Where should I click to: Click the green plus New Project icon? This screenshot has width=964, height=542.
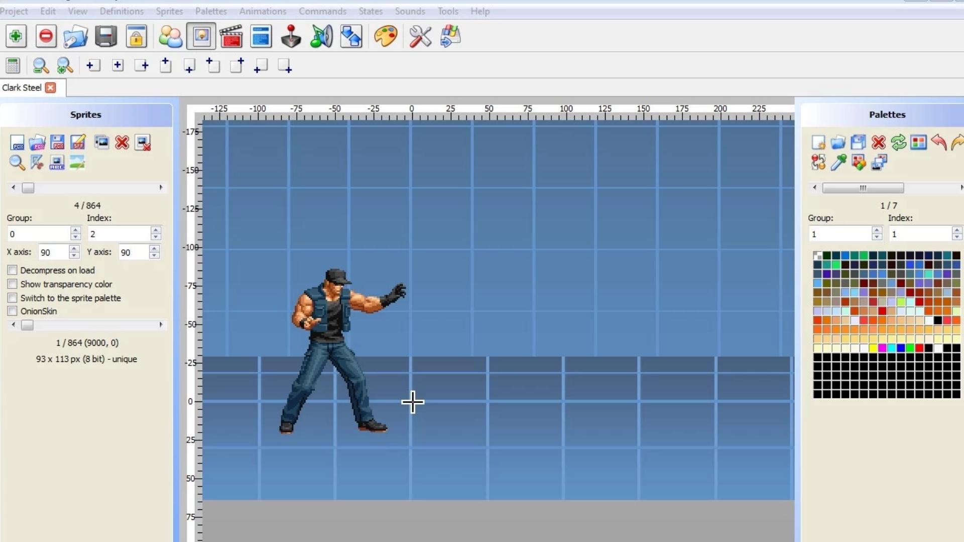point(16,36)
